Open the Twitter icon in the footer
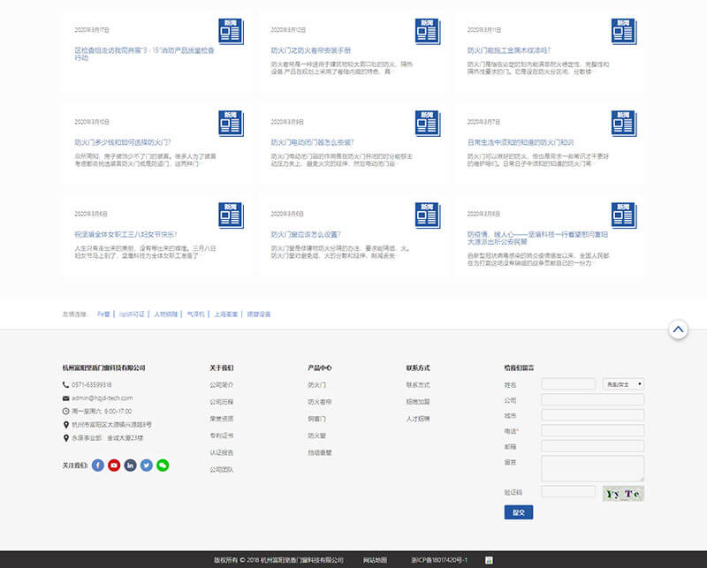This screenshot has height=568, width=707. pyautogui.click(x=147, y=466)
